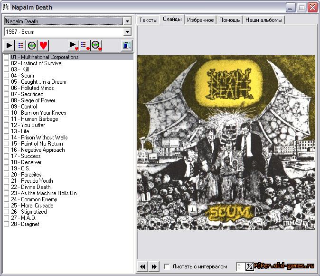
Task: Check the box for 22 - Divine Death
Action: tap(6, 187)
